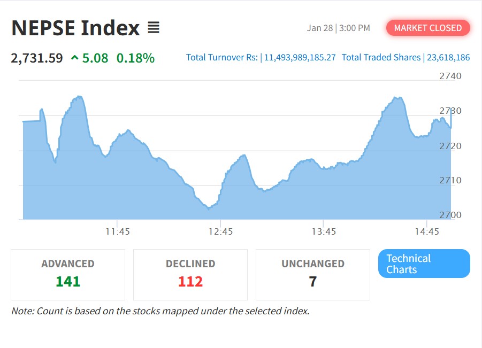
Task: Select the UNCHANGED 7 stocks card
Action: pos(313,274)
